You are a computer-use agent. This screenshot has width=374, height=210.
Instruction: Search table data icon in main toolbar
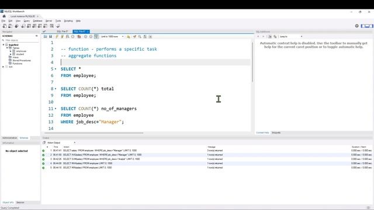click(52, 26)
